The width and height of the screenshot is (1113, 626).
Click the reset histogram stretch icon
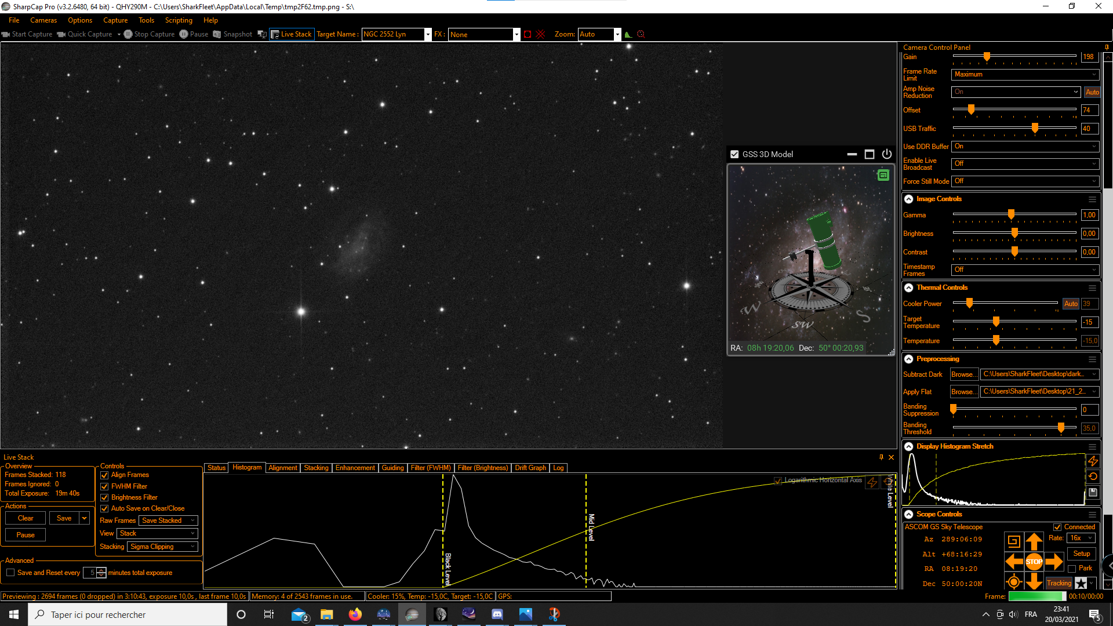[x=1093, y=476]
